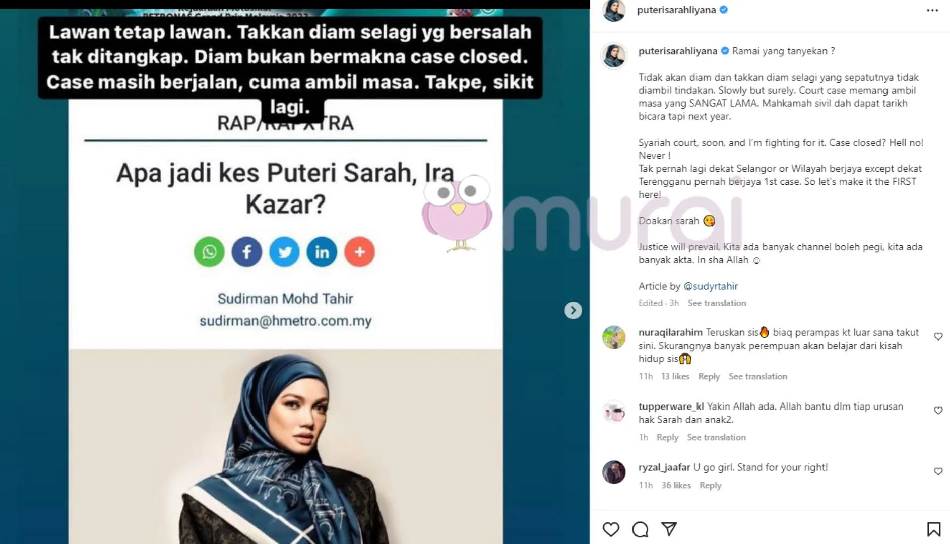Save post with bookmark icon
Viewport: 950px width, 544px height.
[x=933, y=529]
